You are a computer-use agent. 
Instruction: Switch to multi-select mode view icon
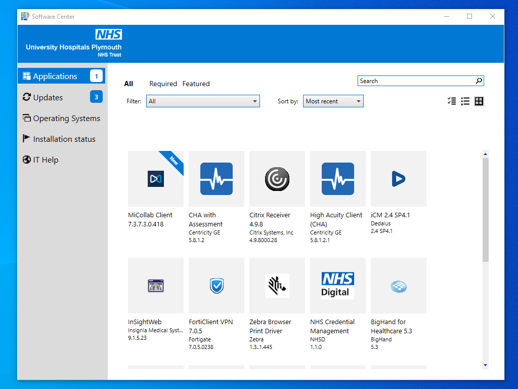[x=452, y=101]
